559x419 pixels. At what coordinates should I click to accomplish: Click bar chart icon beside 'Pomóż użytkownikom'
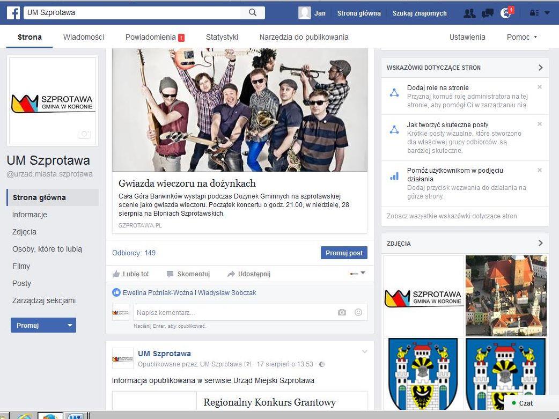(394, 176)
